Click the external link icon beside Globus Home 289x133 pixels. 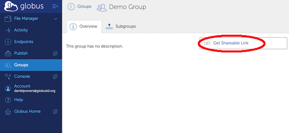(55, 111)
